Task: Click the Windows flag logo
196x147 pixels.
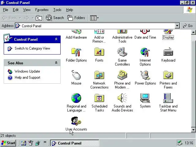Action: pos(190,10)
